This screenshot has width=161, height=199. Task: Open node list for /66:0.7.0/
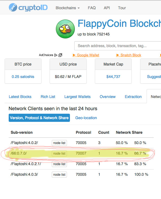tap(59, 154)
